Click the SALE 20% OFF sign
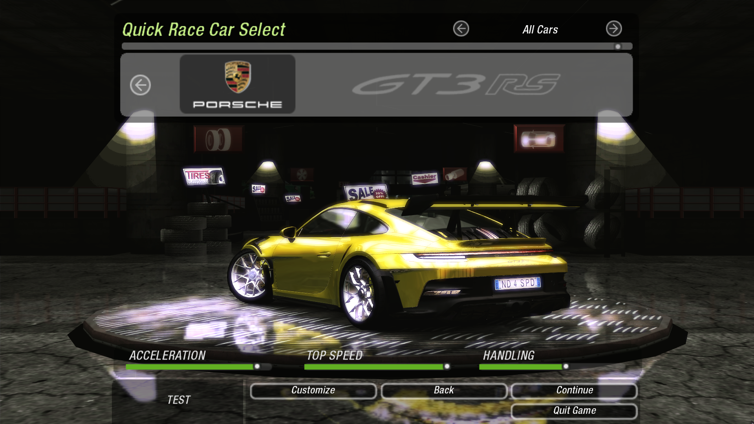 pos(366,192)
